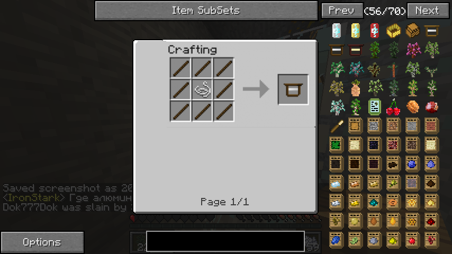Choose the pink blossom sapling
Viewport: 452px width, 254px height.
pyautogui.click(x=413, y=50)
